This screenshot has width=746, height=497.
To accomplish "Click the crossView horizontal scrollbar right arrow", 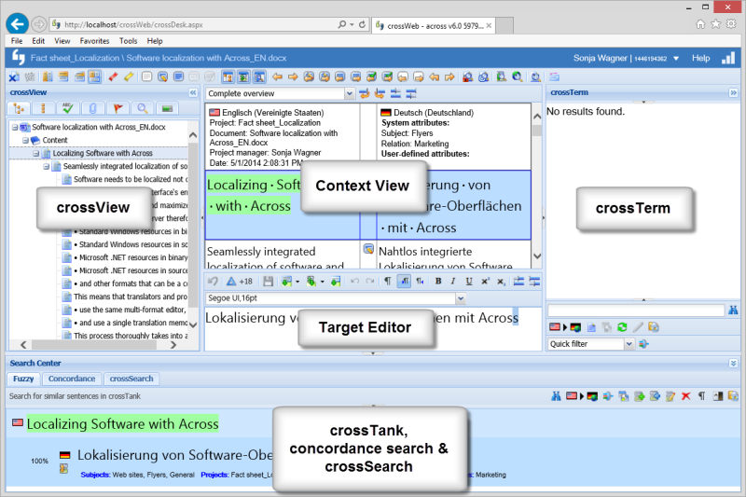I will [x=173, y=345].
